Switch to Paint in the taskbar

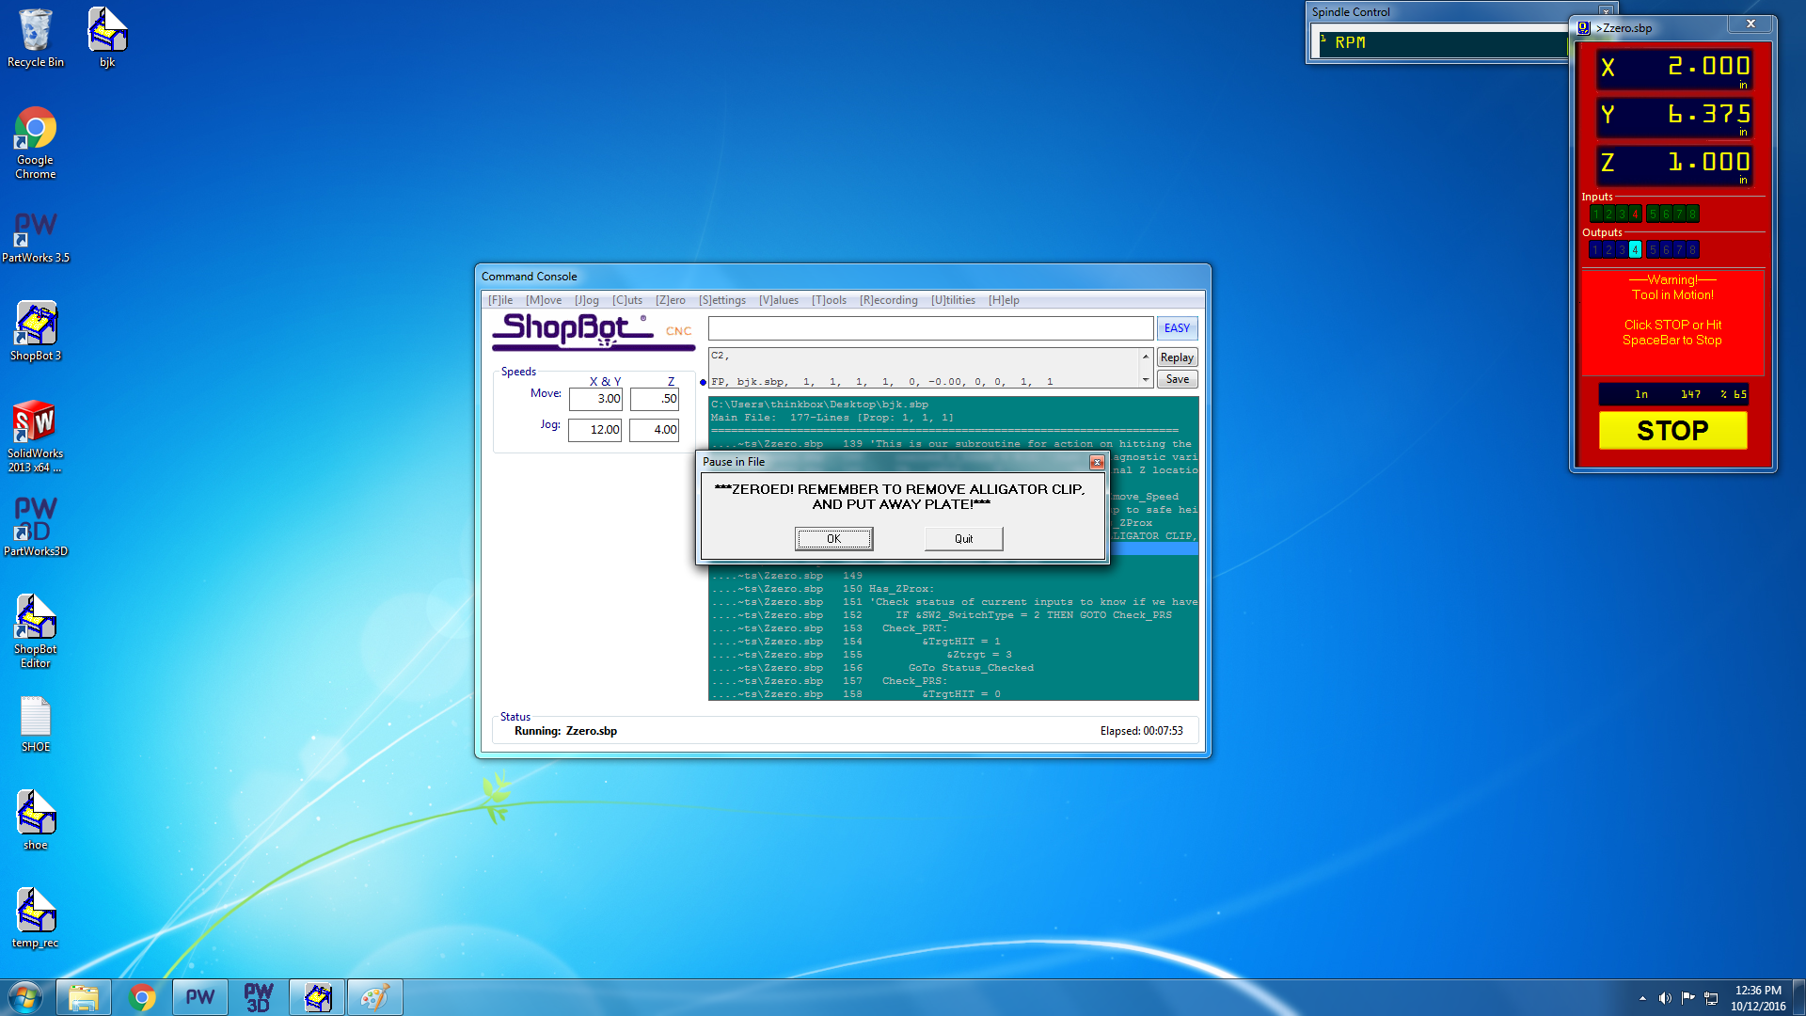click(375, 997)
